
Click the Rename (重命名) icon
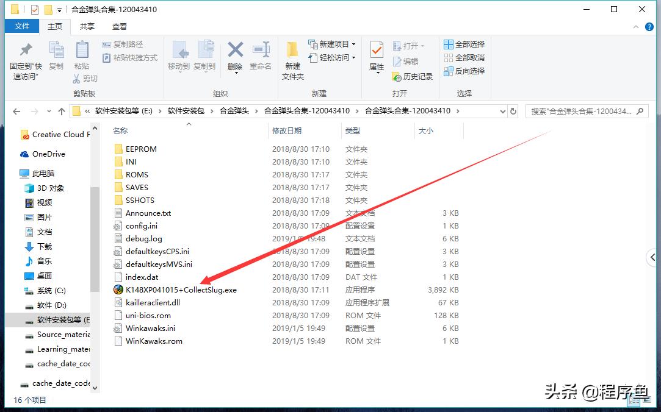click(261, 59)
